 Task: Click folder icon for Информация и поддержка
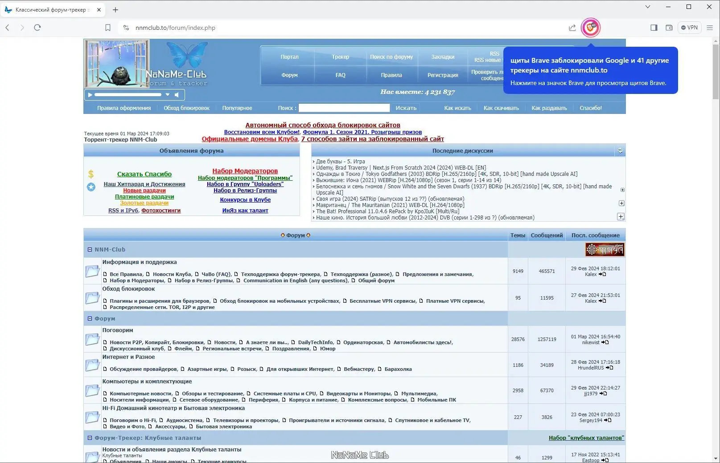92,271
